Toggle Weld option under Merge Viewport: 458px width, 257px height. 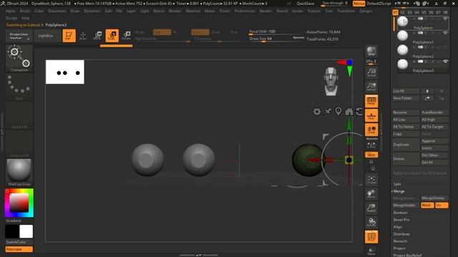pyautogui.click(x=427, y=205)
